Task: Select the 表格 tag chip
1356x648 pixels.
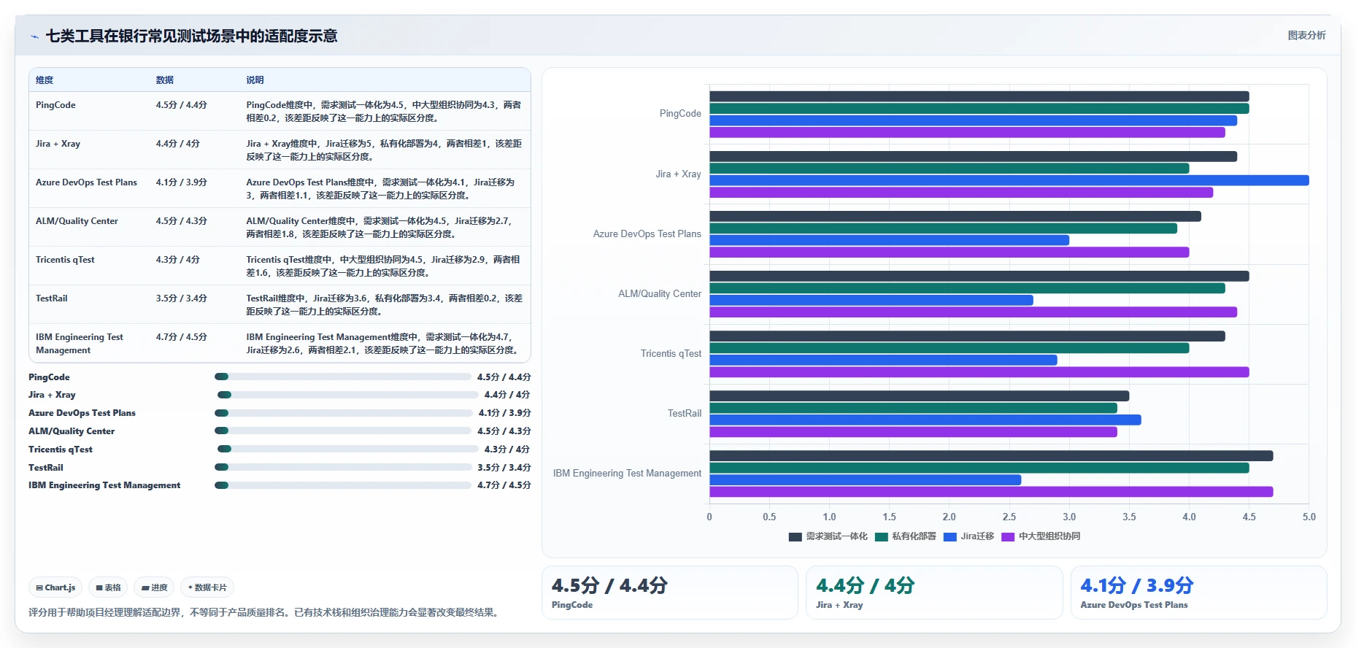Action: pos(108,587)
